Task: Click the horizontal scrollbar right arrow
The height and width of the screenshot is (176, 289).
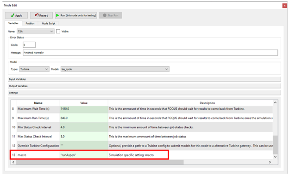Action: (270, 162)
